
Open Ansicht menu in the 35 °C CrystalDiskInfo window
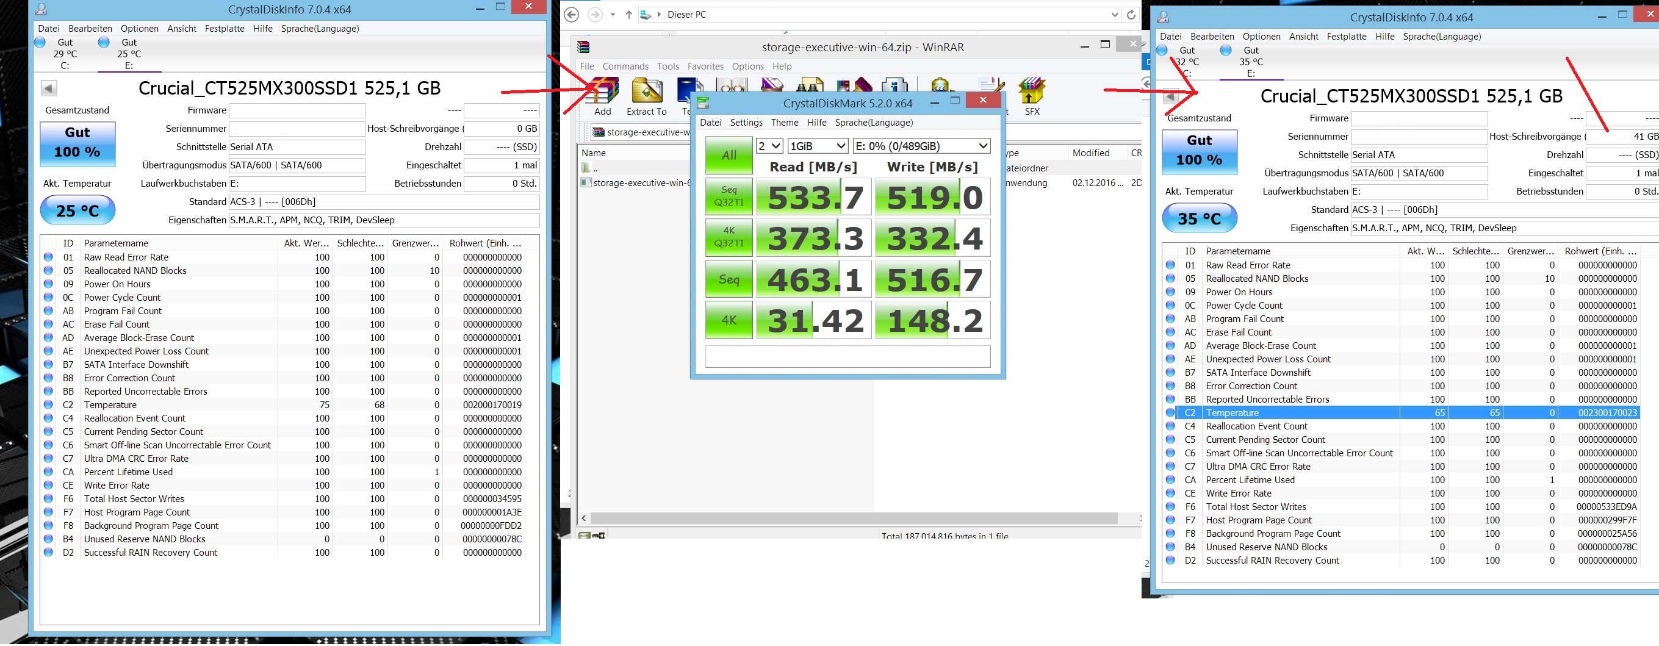coord(1303,37)
